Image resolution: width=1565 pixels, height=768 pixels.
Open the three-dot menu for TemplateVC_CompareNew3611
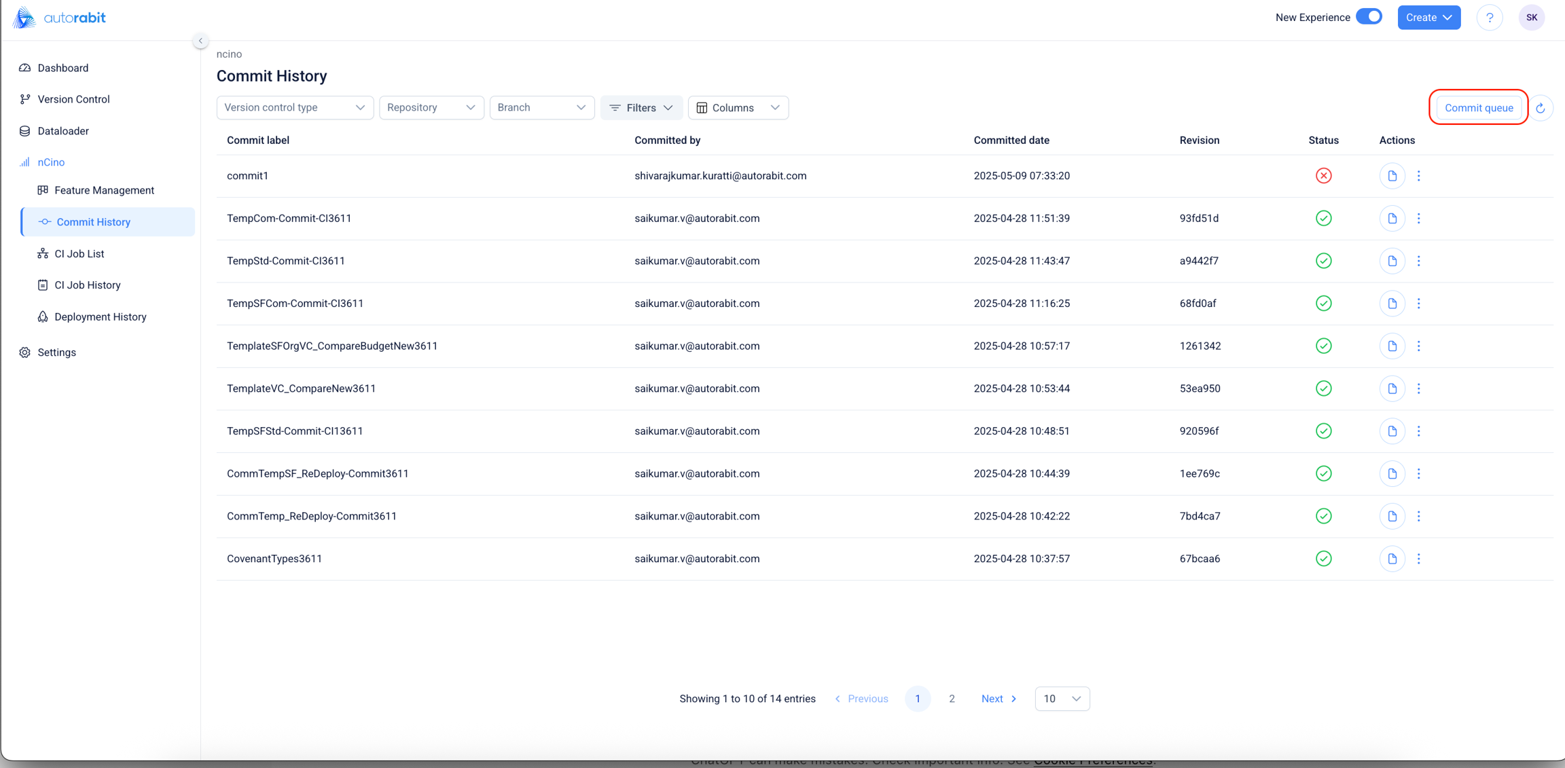1418,388
